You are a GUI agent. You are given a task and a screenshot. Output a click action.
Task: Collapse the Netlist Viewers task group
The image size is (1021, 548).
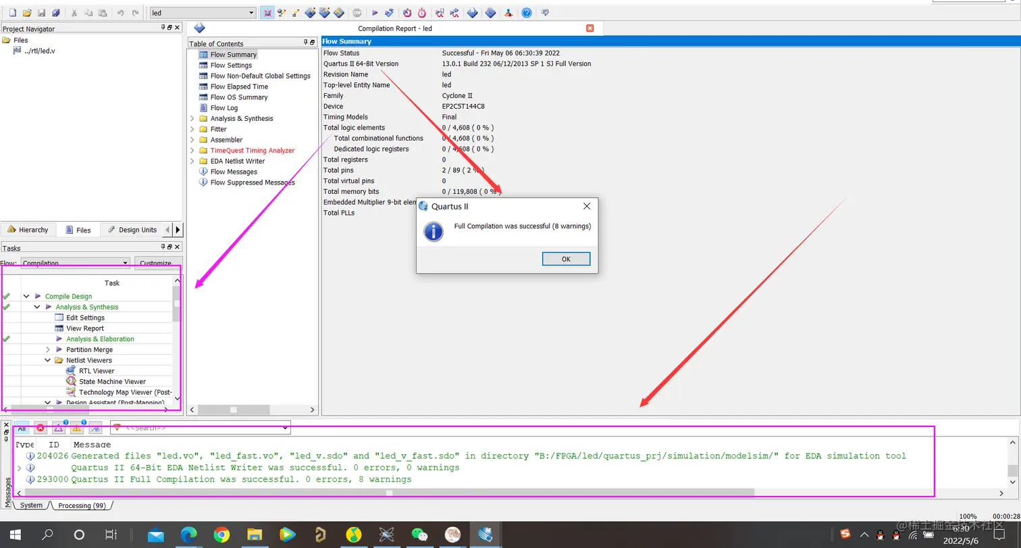[x=48, y=360]
